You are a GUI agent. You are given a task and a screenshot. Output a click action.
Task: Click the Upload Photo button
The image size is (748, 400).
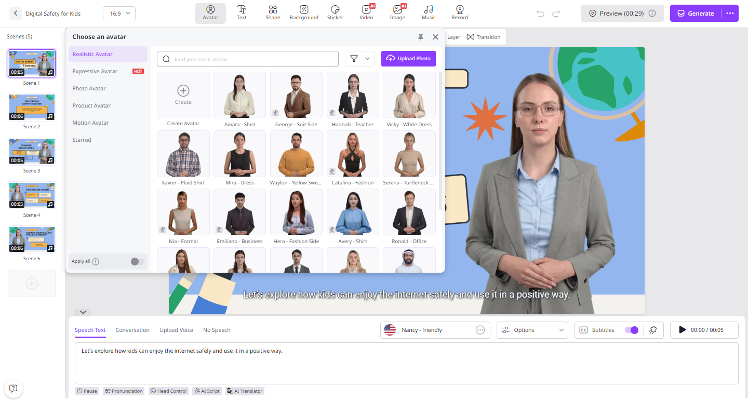[408, 59]
